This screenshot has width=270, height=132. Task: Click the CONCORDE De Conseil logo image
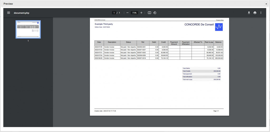click(219, 27)
